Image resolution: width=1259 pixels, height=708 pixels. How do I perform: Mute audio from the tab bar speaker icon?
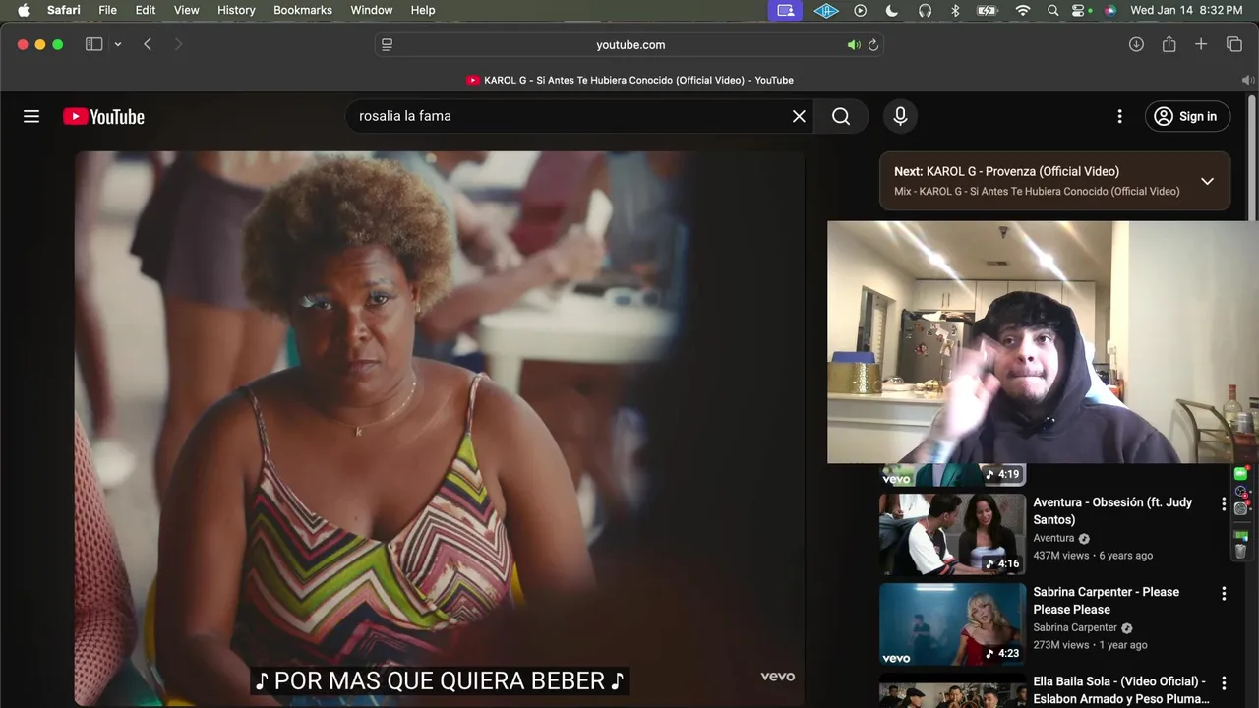[x=1248, y=80]
